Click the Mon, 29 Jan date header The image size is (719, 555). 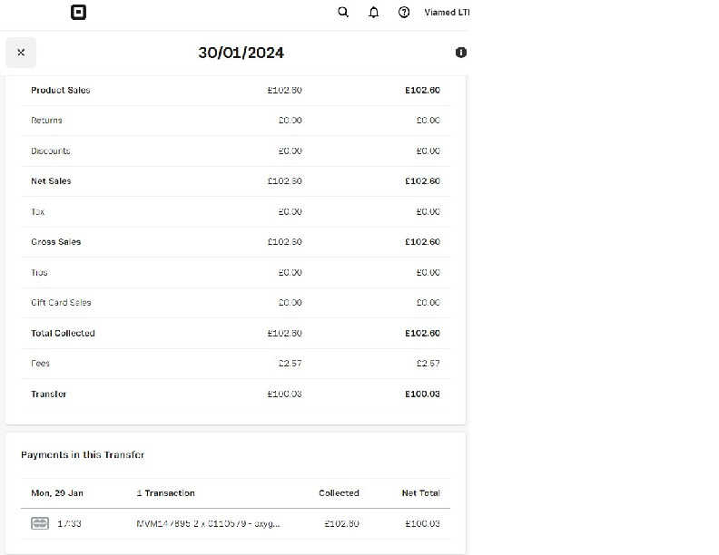click(x=57, y=493)
